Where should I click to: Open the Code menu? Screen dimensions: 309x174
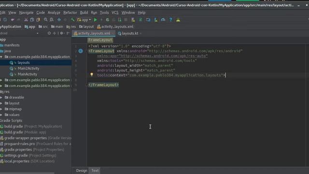(41, 13)
